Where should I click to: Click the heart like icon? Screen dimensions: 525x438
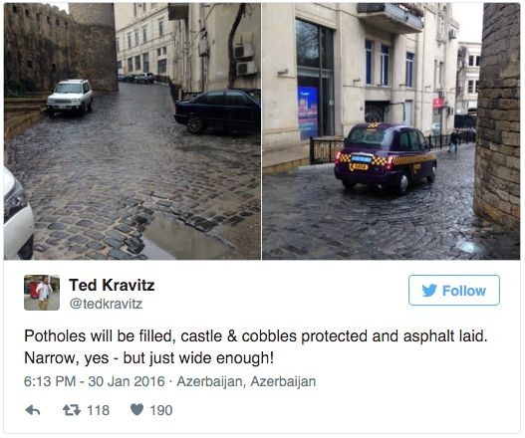[x=136, y=409]
